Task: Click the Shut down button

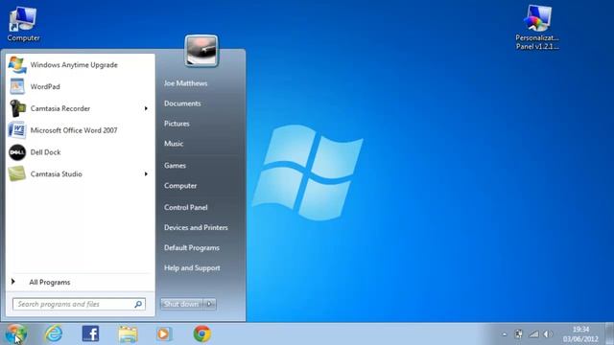Action: [181, 304]
